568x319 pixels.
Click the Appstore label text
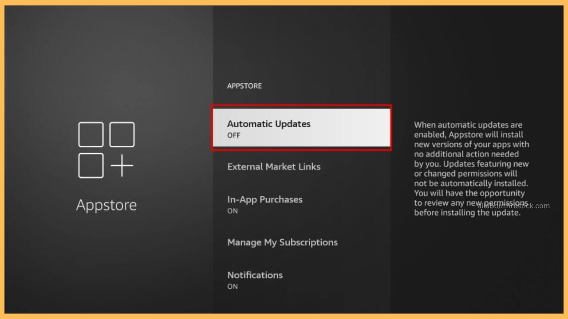[106, 205]
